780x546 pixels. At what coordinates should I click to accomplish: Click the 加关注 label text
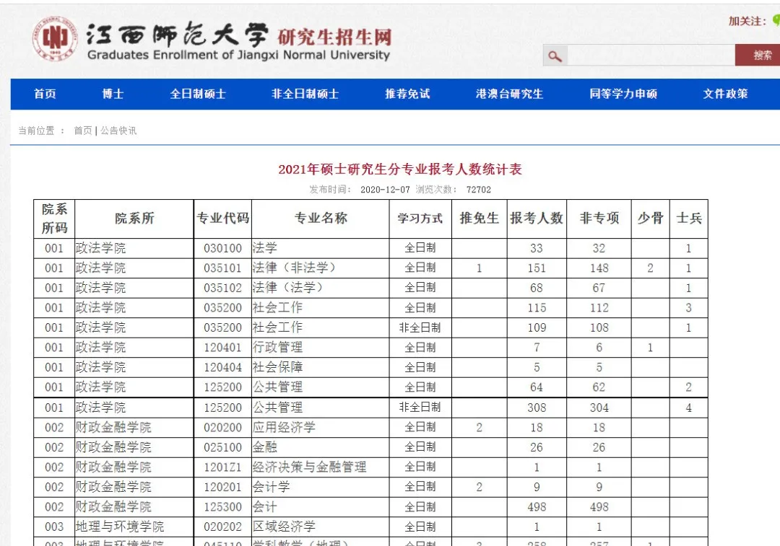pos(747,21)
